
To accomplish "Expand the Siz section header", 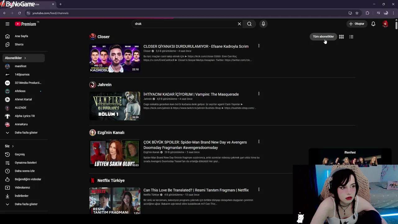I will (x=24, y=146).
